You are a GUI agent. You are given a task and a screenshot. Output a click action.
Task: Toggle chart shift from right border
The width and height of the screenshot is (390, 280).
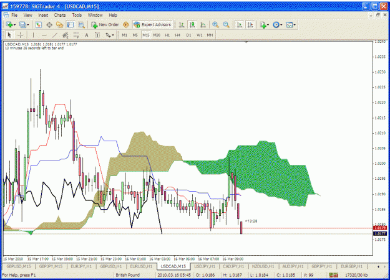(x=250, y=25)
